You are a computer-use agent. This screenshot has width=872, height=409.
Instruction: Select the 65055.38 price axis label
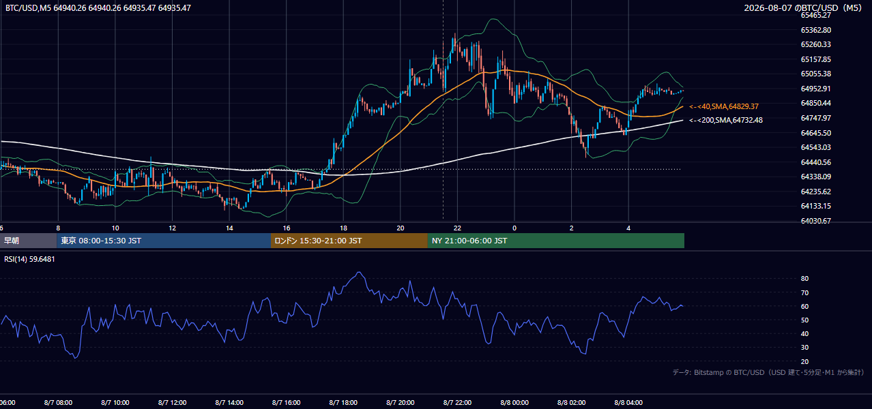tap(815, 74)
